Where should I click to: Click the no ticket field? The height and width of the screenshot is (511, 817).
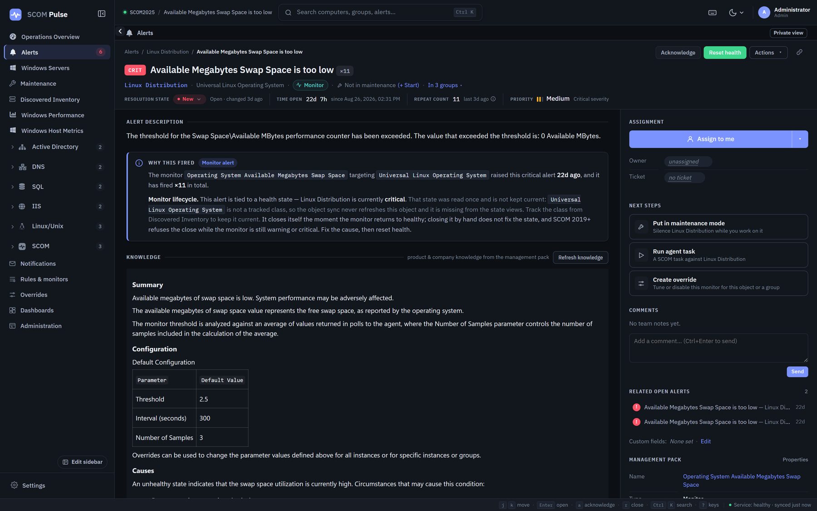(x=684, y=178)
